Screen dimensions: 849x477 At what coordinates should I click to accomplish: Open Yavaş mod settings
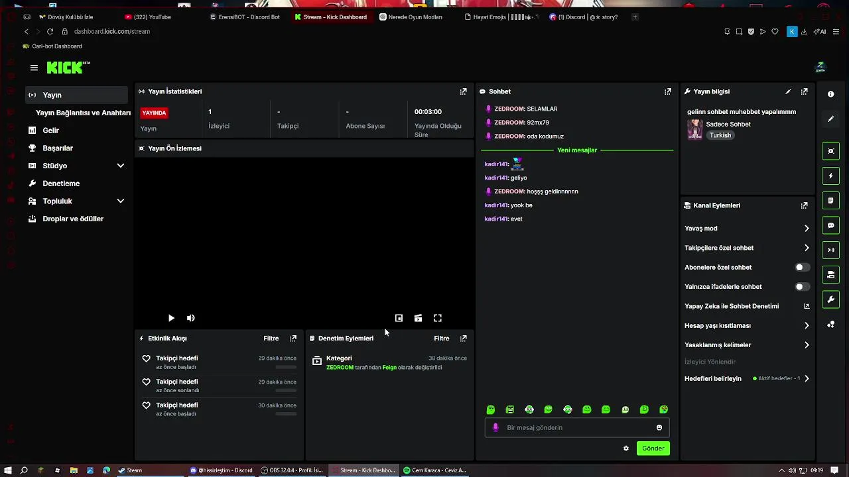click(747, 229)
